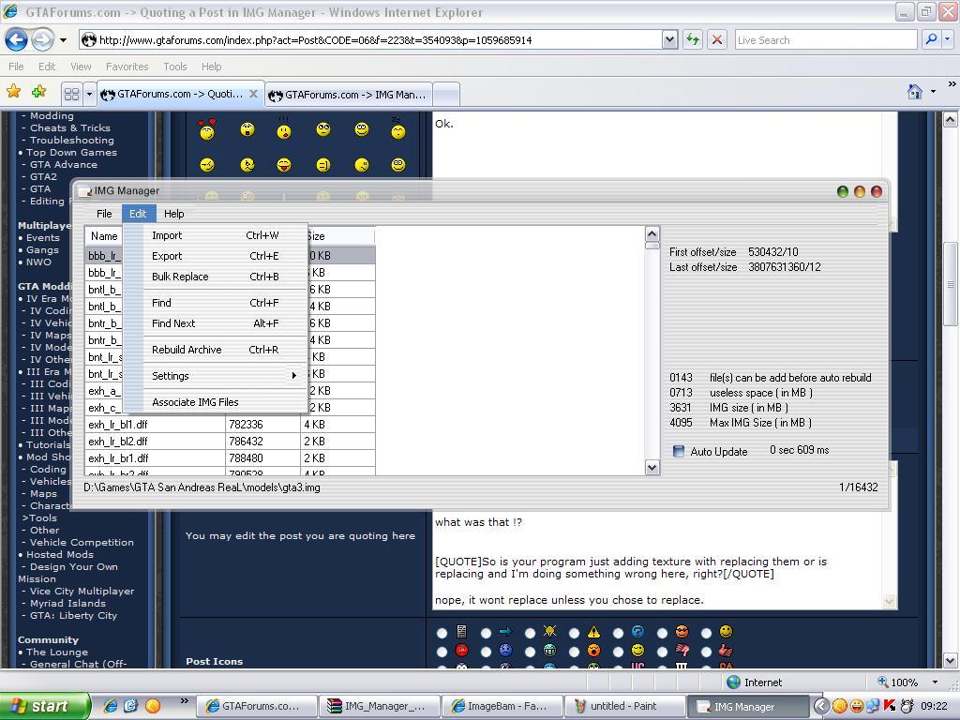Click the snowman tray icon

point(907,706)
